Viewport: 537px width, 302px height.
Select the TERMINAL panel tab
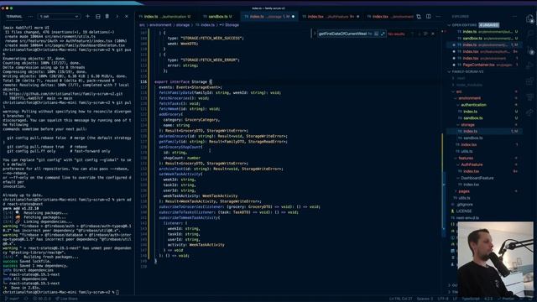point(14,16)
